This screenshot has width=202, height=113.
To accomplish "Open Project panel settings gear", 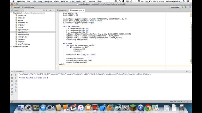I will click(50, 10).
